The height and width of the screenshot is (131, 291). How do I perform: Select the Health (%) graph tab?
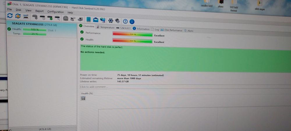point(87,94)
